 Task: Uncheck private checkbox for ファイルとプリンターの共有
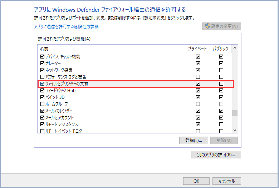tap(198, 84)
